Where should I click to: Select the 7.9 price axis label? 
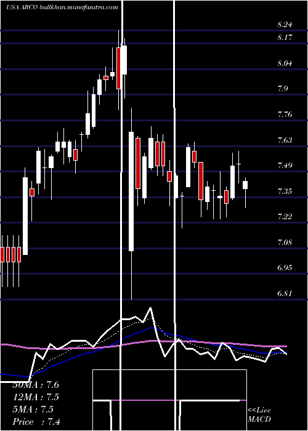point(283,89)
